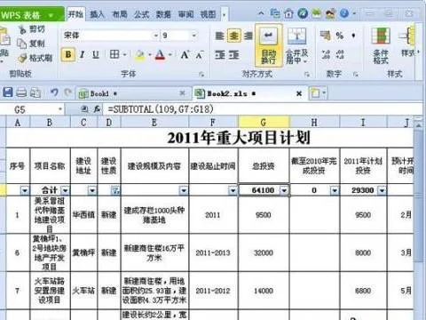
Task: Apply percent style format
Action: click(x=340, y=36)
